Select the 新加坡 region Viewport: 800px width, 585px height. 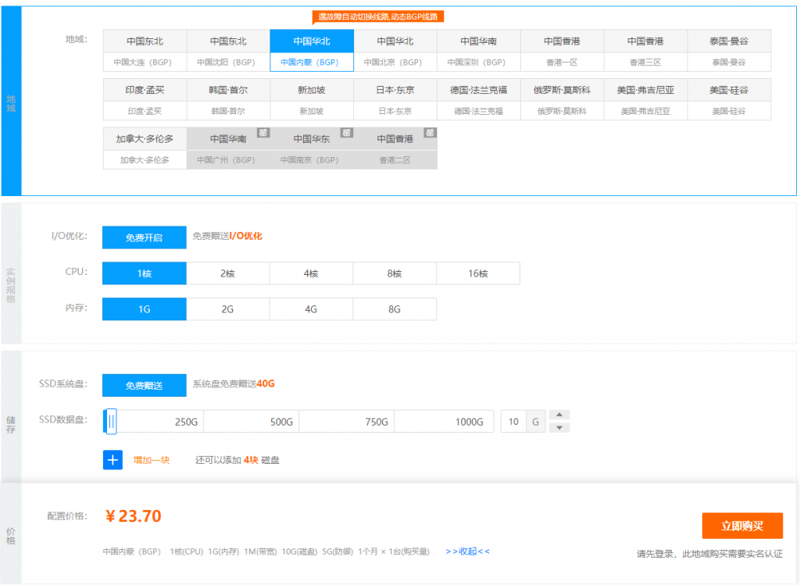coord(311,99)
